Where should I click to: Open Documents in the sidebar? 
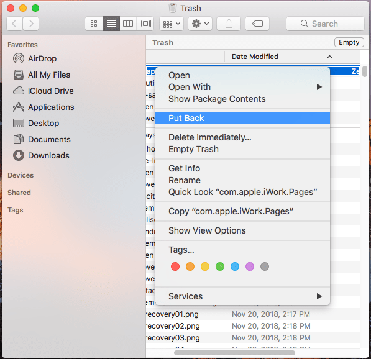tap(42, 139)
